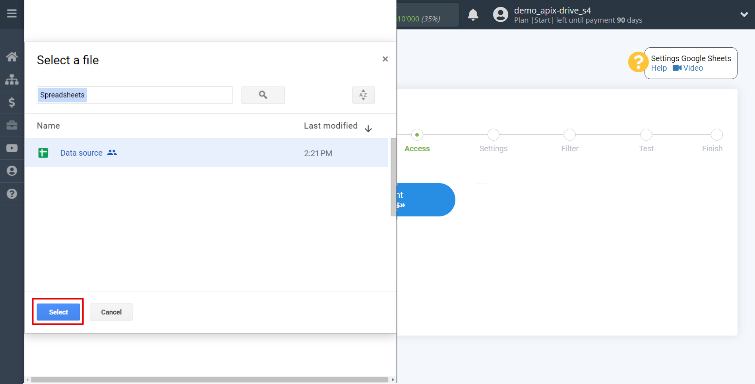Image resolution: width=755 pixels, height=384 pixels.
Task: Sort files by the Name column header
Action: click(x=48, y=126)
